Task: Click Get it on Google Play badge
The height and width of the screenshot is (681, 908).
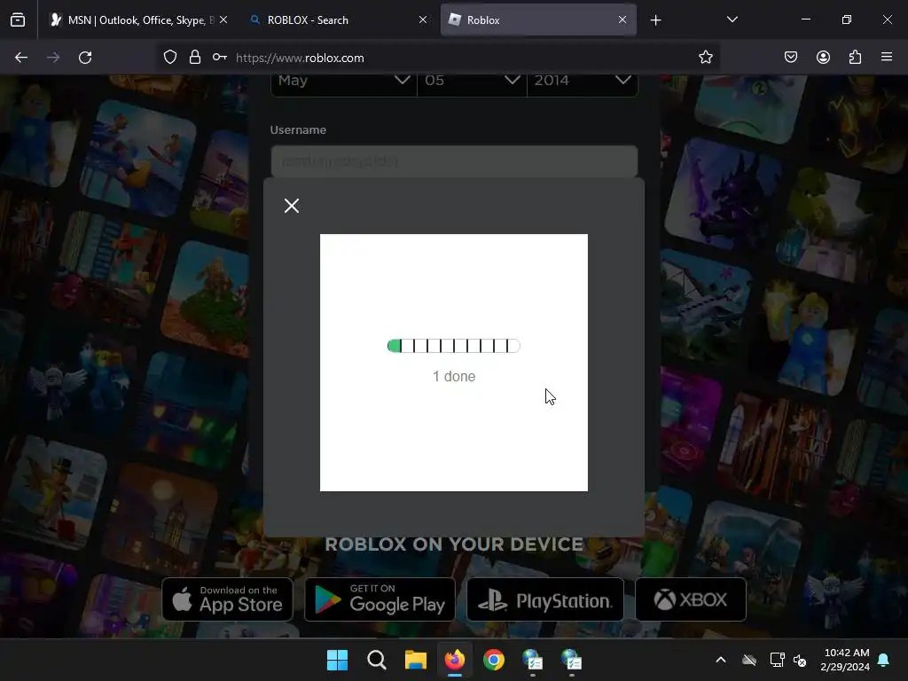Action: 380,599
